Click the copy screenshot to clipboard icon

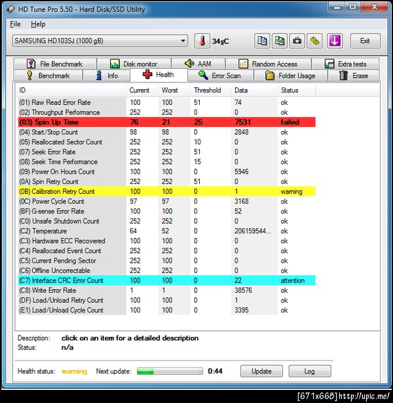pos(280,41)
